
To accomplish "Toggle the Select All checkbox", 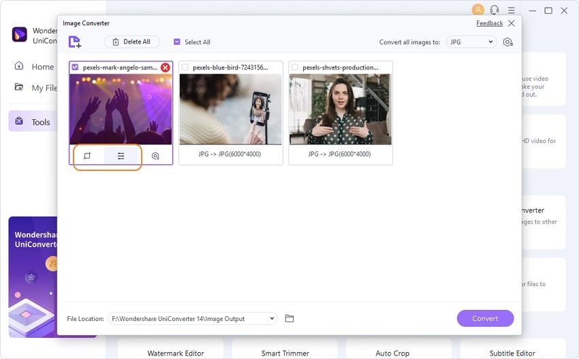I will (x=177, y=42).
